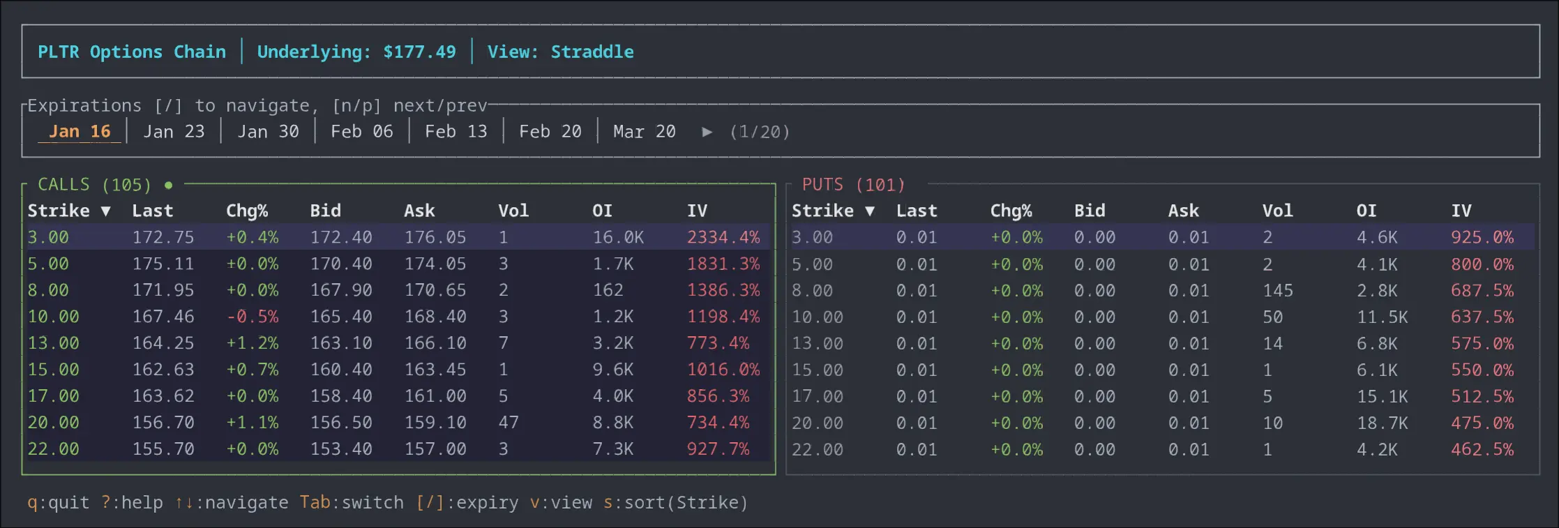Click calls IV value 1016.0%

click(x=723, y=370)
